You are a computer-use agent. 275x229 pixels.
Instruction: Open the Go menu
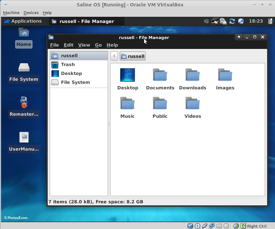click(98, 45)
